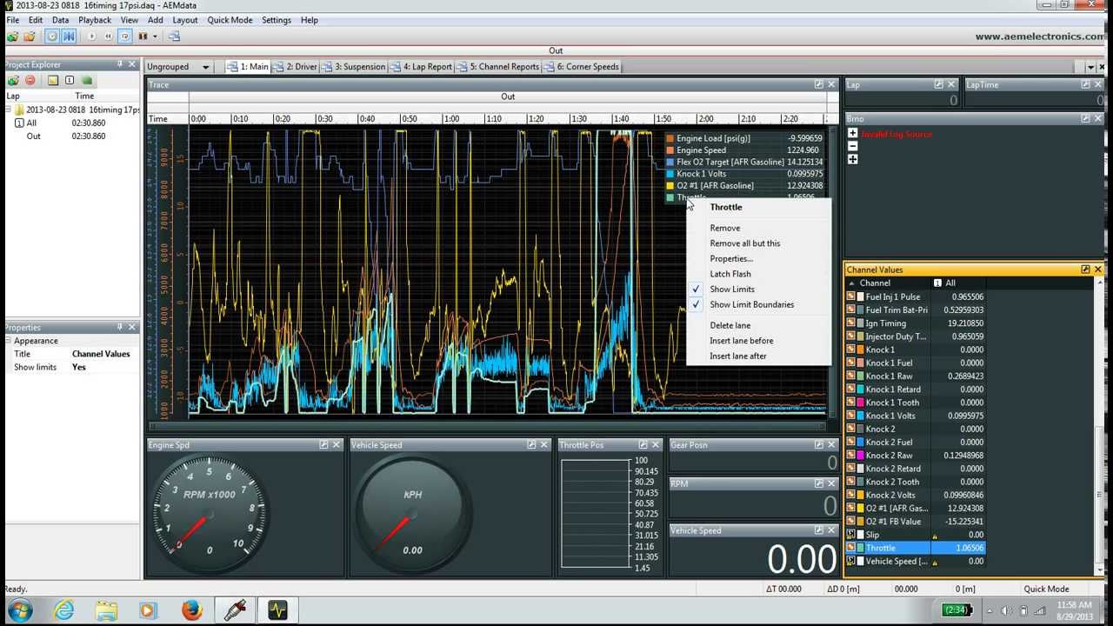Click the trace horizontal scrollbar
The height and width of the screenshot is (626, 1113).
(x=487, y=425)
